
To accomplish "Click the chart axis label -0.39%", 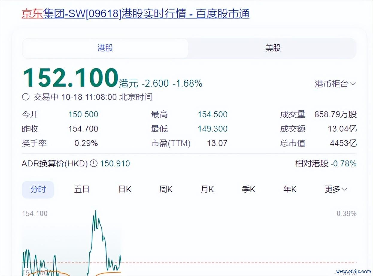I will click(x=345, y=214).
